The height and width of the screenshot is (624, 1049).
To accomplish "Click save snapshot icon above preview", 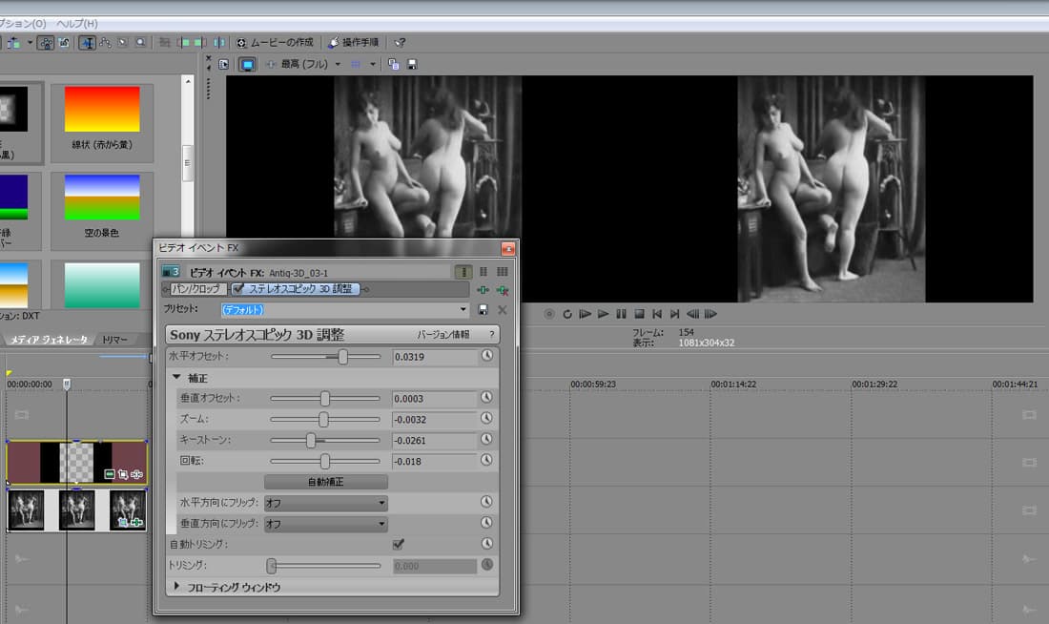I will point(412,65).
